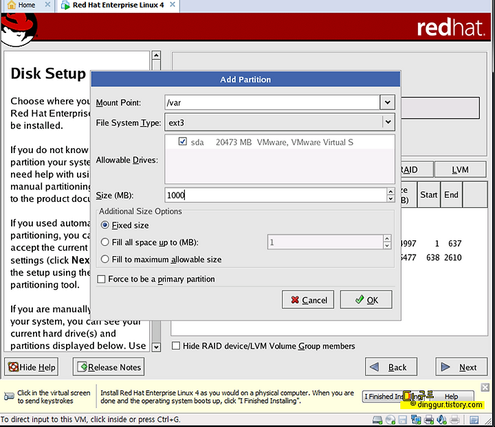
Task: Open the Mount Point dropdown arrow
Action: (x=387, y=102)
